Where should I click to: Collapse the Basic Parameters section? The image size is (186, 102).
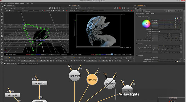(x=137, y=16)
